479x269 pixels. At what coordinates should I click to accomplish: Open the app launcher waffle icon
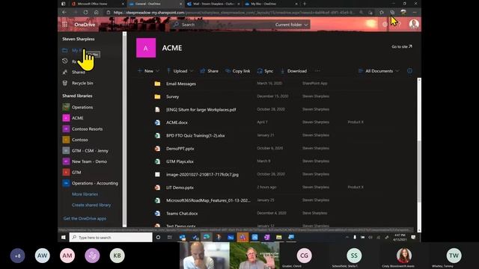tap(65, 25)
